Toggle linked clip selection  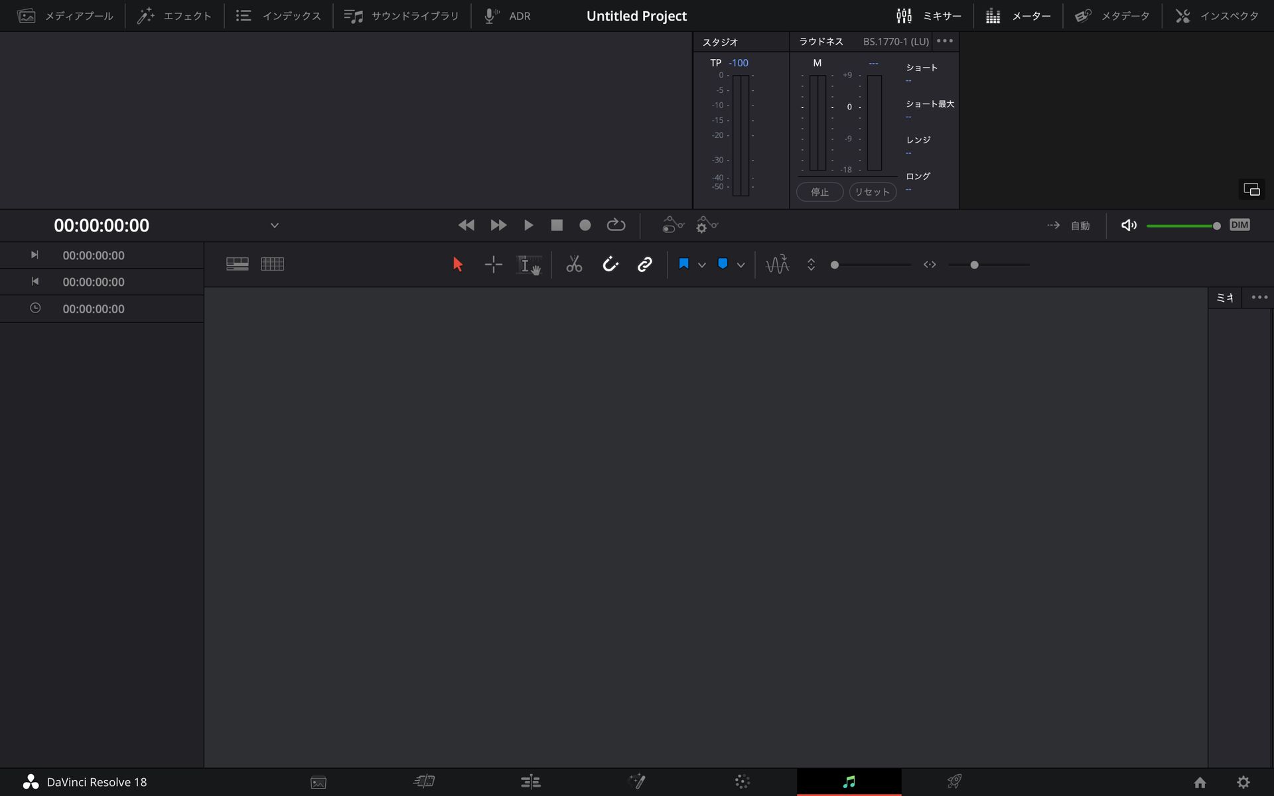[644, 264]
